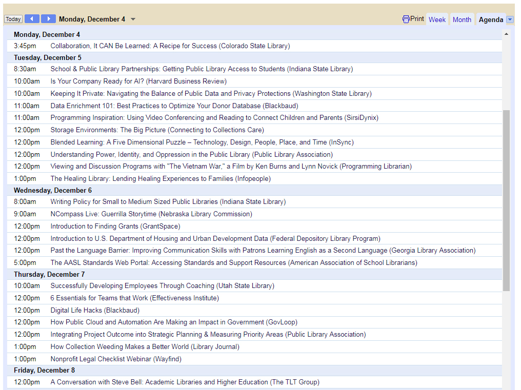Open the dropdown arrow next to Agenda
Image resolution: width=521 pixels, height=390 pixels.
(x=510, y=19)
